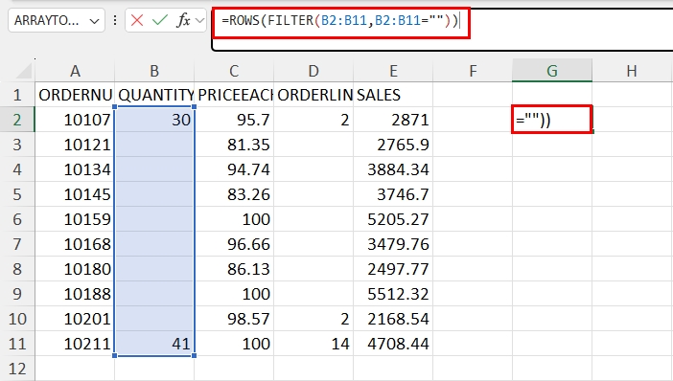Click the cell with order number 10168
This screenshot has height=381, width=673.
pyautogui.click(x=75, y=244)
